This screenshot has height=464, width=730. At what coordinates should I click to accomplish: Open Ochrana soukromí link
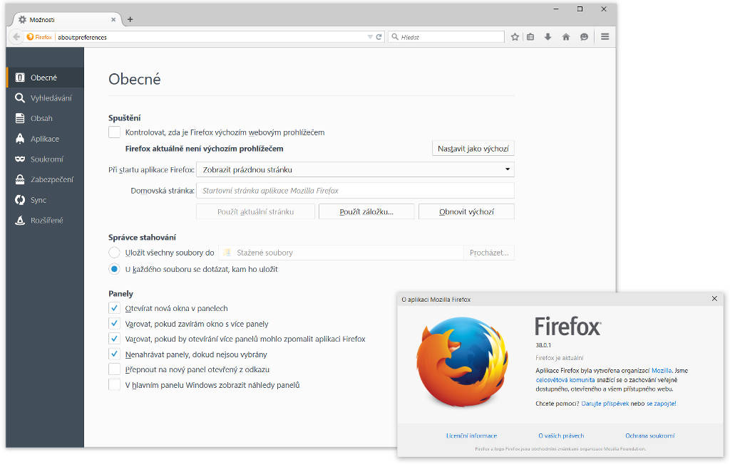pyautogui.click(x=650, y=436)
